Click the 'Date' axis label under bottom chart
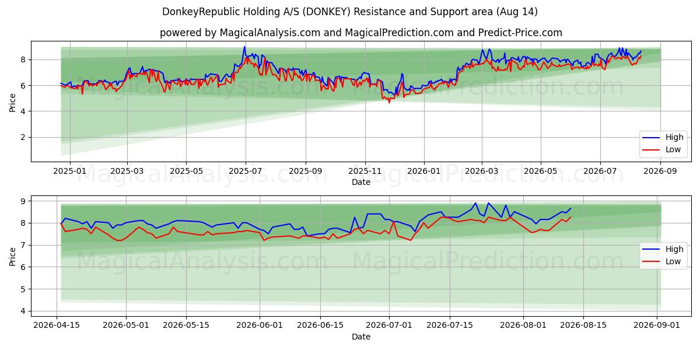This screenshot has width=700, height=350. point(361,337)
